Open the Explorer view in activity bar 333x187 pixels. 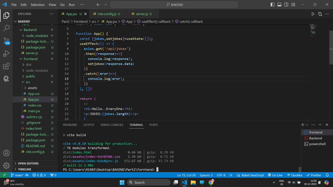pos(6,16)
